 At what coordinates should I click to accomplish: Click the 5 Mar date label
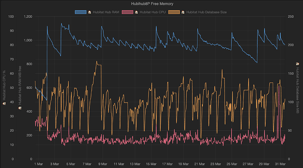click(x=71, y=164)
